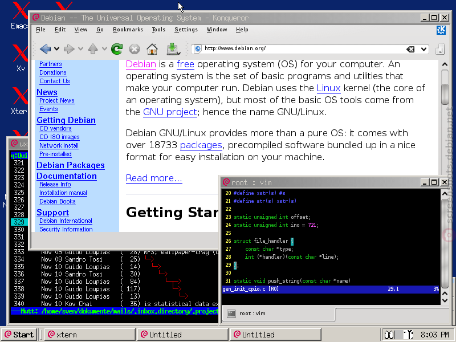Open the Bookmarks menu
The image size is (456, 342).
coord(128,30)
